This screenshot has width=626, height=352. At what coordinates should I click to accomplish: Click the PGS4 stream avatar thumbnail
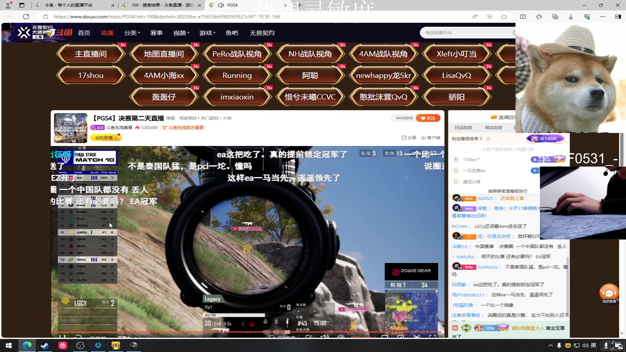point(71,128)
